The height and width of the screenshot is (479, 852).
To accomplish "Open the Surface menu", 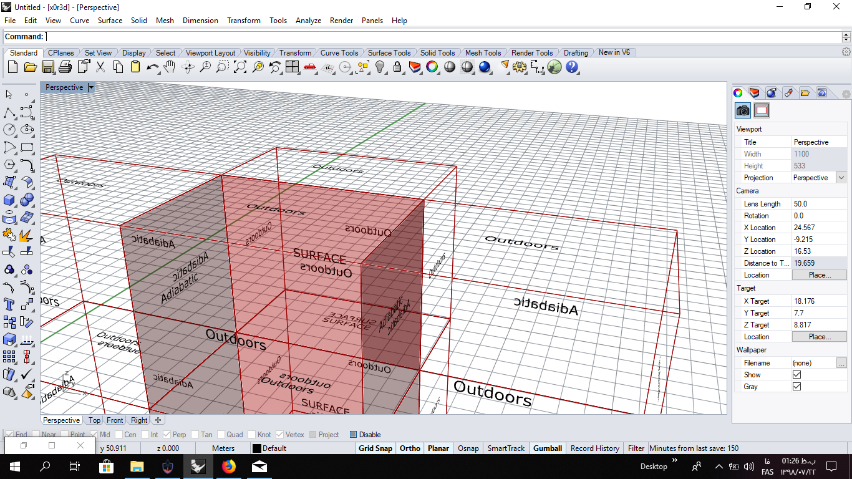I will [x=110, y=21].
